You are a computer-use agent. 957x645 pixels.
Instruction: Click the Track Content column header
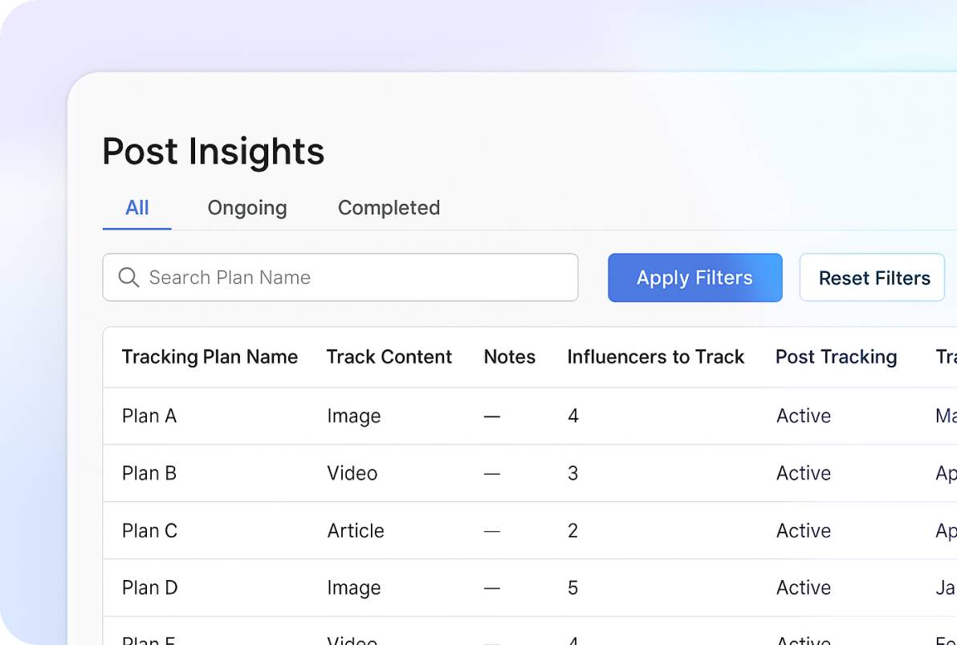pyautogui.click(x=389, y=357)
